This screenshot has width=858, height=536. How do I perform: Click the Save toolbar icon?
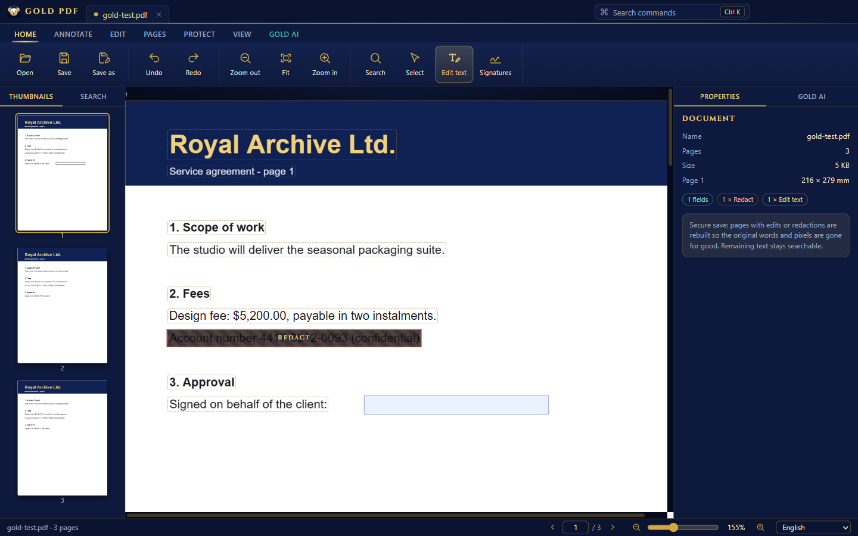pyautogui.click(x=64, y=64)
